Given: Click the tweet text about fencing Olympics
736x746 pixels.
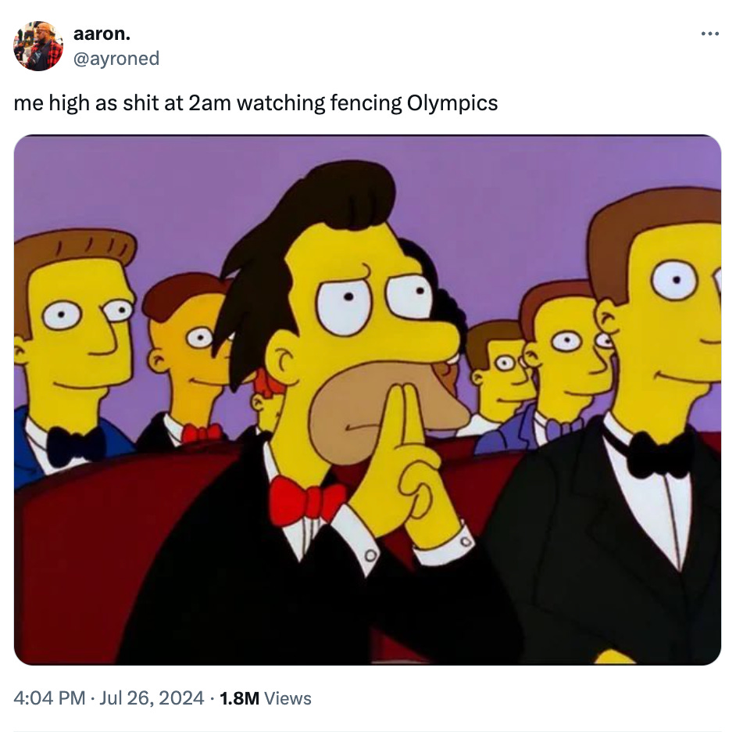Looking at the screenshot, I should click(x=255, y=103).
